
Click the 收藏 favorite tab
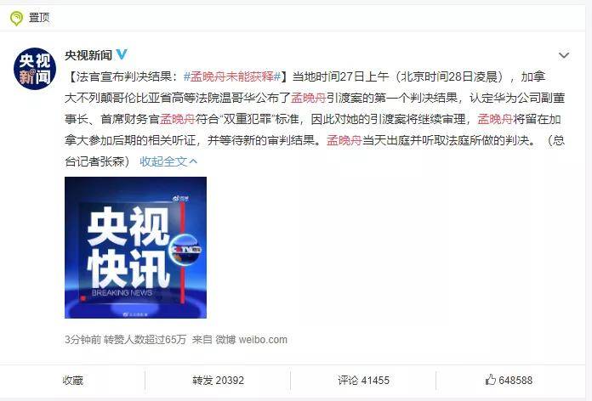tap(73, 381)
